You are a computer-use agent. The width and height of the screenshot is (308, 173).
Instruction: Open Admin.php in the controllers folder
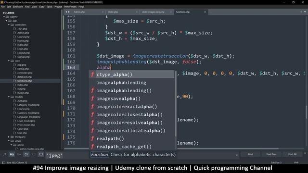pos(23,33)
